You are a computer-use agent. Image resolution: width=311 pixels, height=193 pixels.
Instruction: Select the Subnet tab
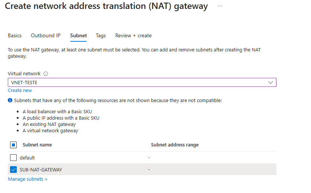[x=78, y=36]
